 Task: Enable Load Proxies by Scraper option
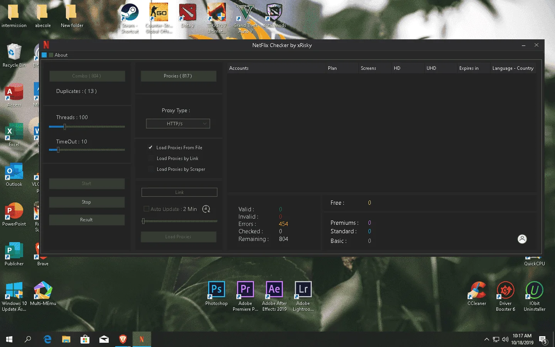[150, 169]
